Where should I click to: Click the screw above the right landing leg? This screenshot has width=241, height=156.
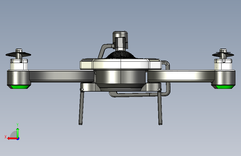pos(159,89)
